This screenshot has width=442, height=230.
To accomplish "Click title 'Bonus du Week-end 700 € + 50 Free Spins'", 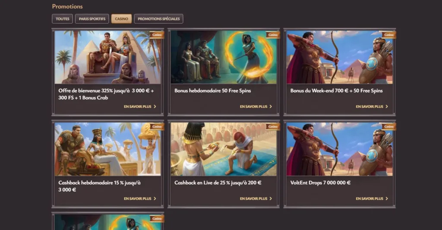I will [337, 91].
